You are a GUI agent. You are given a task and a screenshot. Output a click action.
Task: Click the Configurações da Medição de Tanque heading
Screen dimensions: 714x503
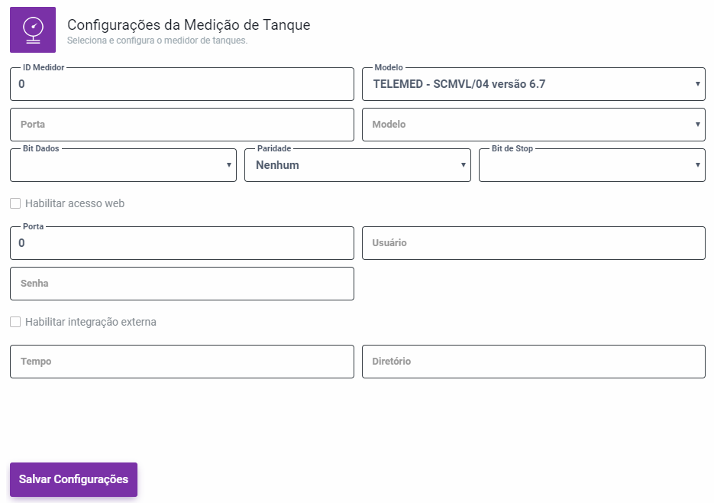click(189, 24)
